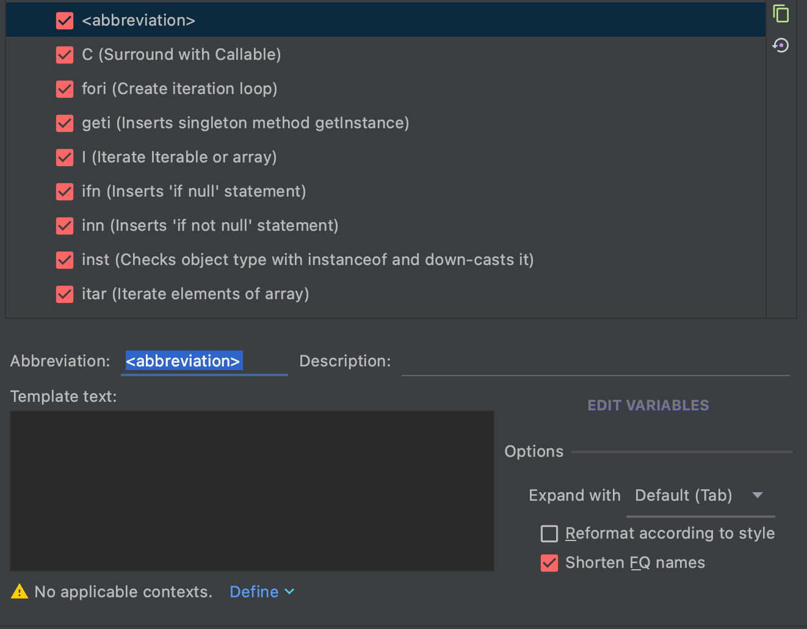Uncheck the 'inst' instanceof template
This screenshot has height=629, width=807.
click(65, 260)
